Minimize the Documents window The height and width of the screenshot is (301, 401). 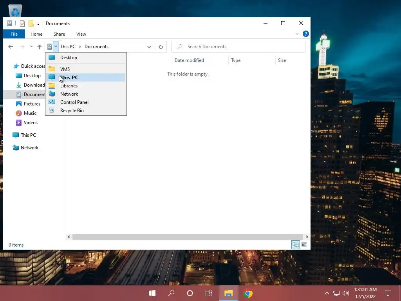(266, 23)
